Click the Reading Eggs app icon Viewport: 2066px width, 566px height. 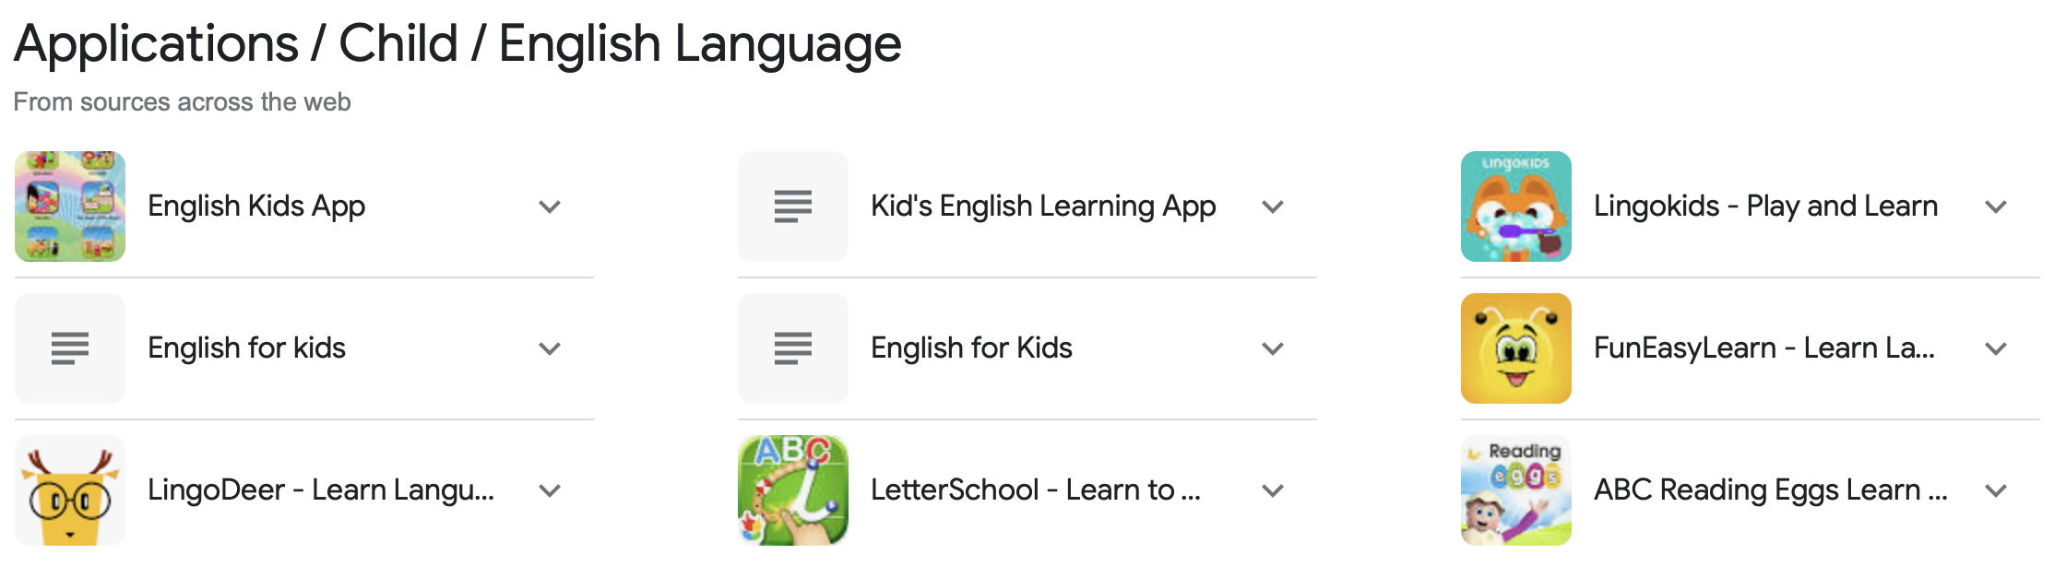pos(1516,490)
